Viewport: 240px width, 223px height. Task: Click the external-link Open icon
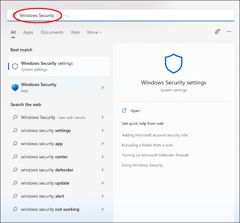124,111
